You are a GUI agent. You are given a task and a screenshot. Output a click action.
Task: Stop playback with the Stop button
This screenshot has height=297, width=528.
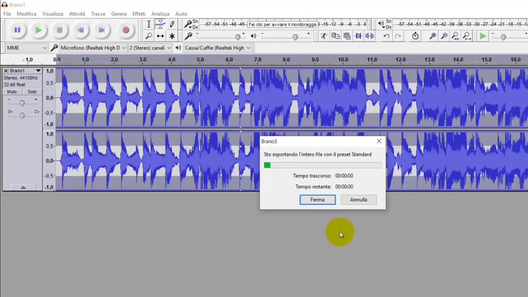(59, 30)
